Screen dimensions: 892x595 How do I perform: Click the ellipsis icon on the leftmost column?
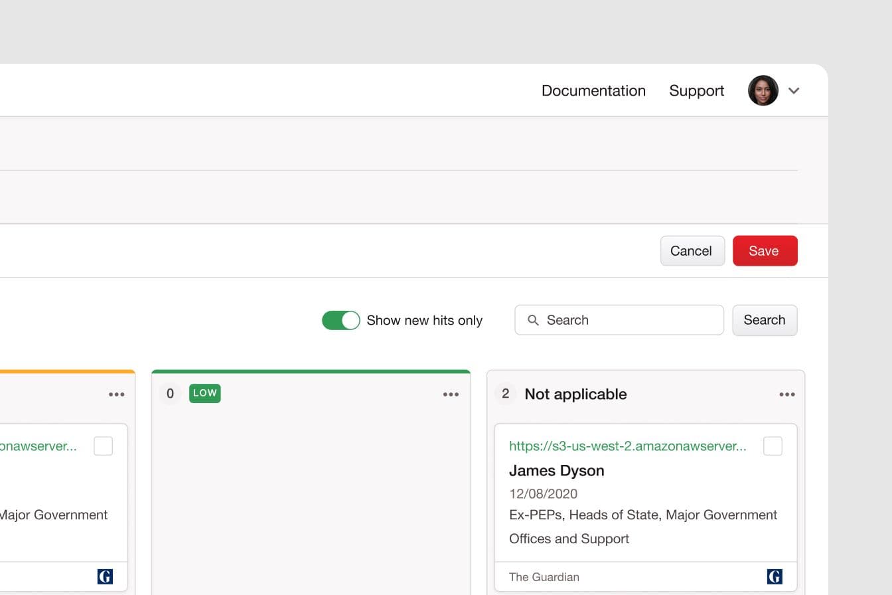117,394
